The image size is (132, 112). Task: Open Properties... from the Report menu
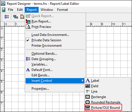coord(55,89)
